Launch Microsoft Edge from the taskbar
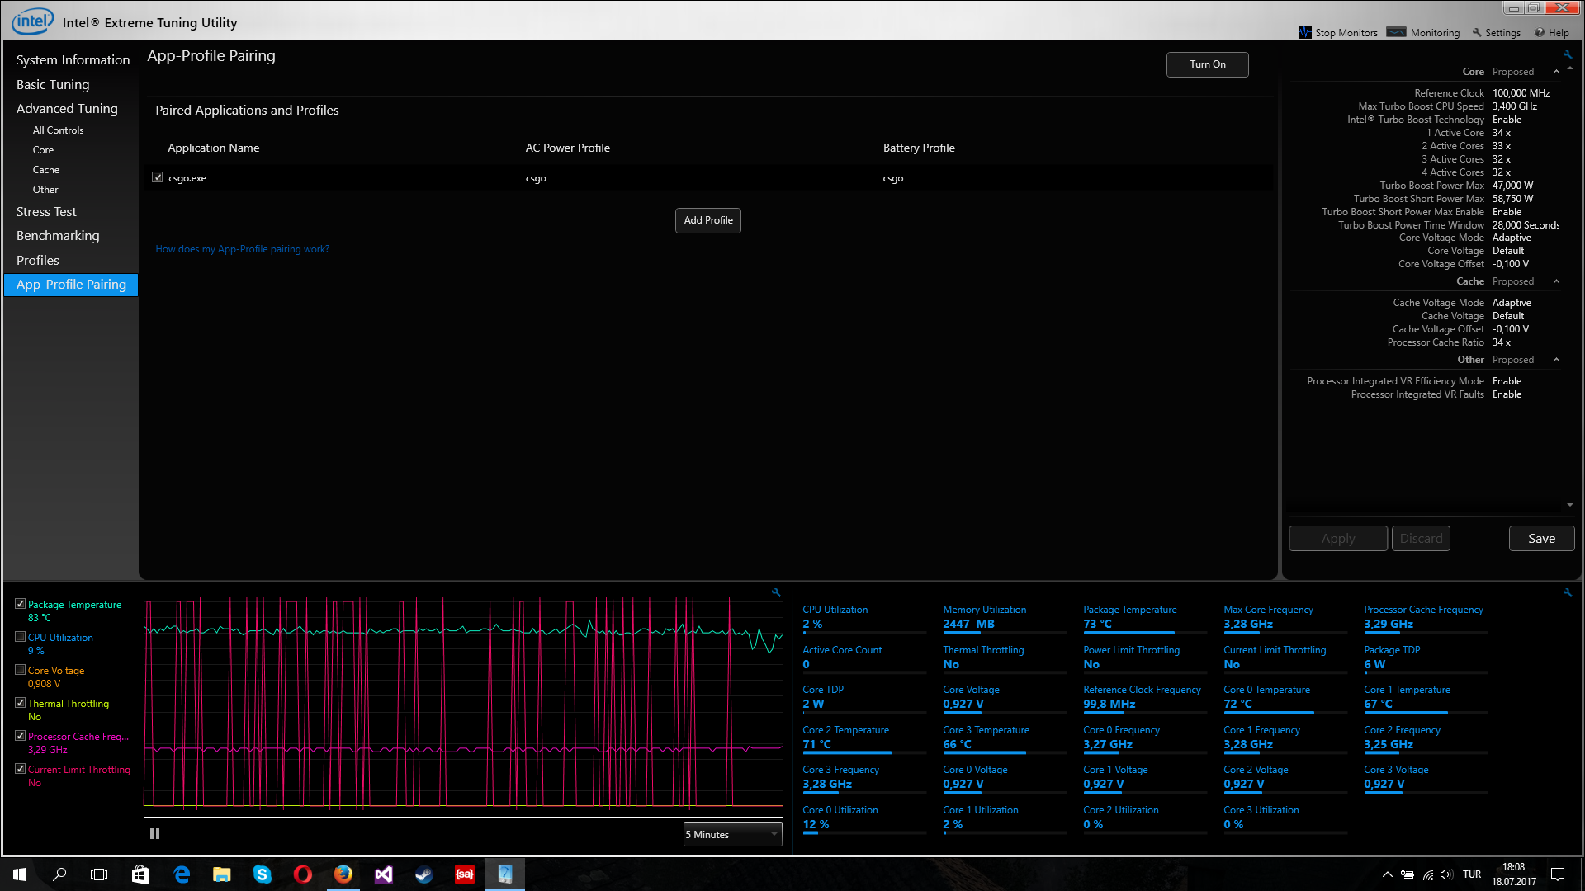 click(x=182, y=874)
